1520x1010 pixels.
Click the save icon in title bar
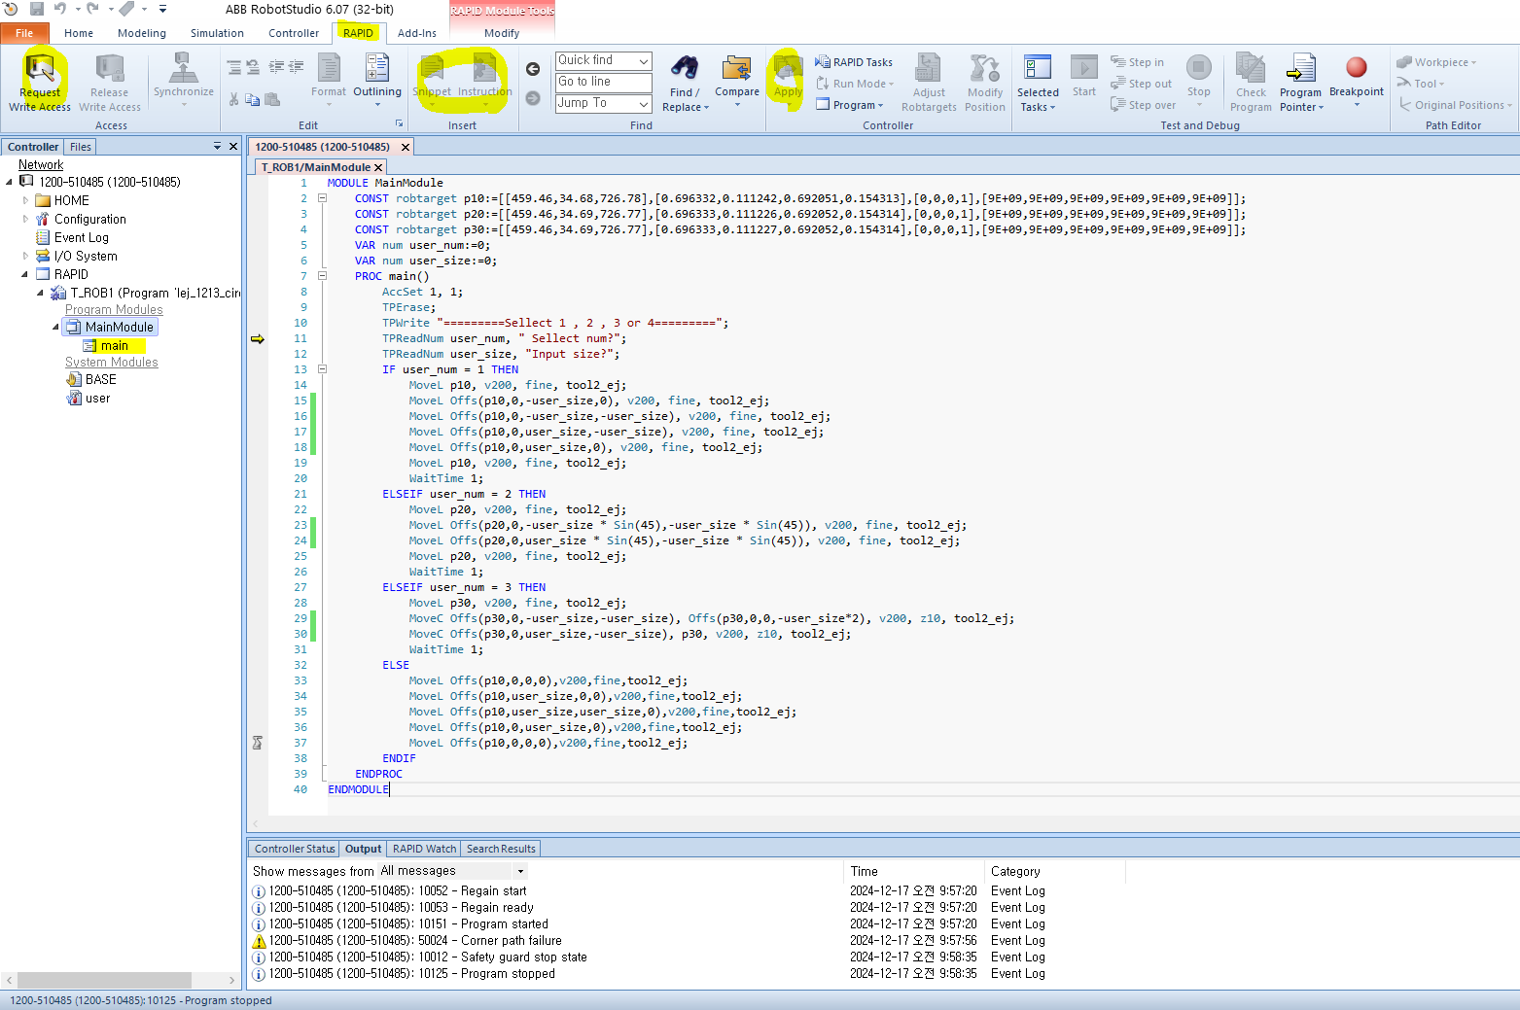(37, 9)
